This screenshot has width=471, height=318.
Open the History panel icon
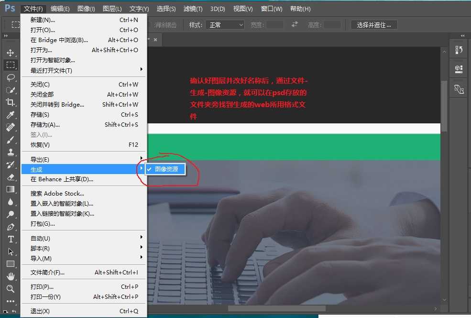[459, 50]
